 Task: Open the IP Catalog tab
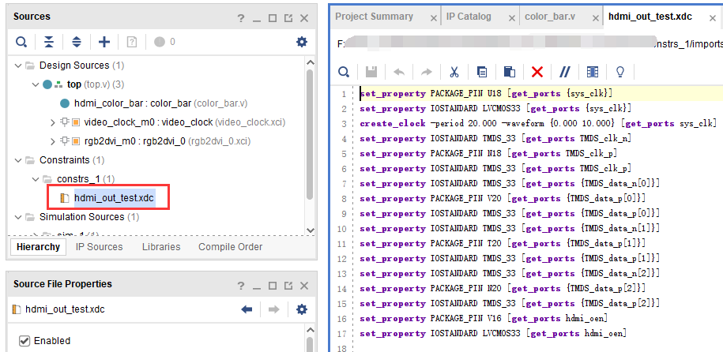469,17
